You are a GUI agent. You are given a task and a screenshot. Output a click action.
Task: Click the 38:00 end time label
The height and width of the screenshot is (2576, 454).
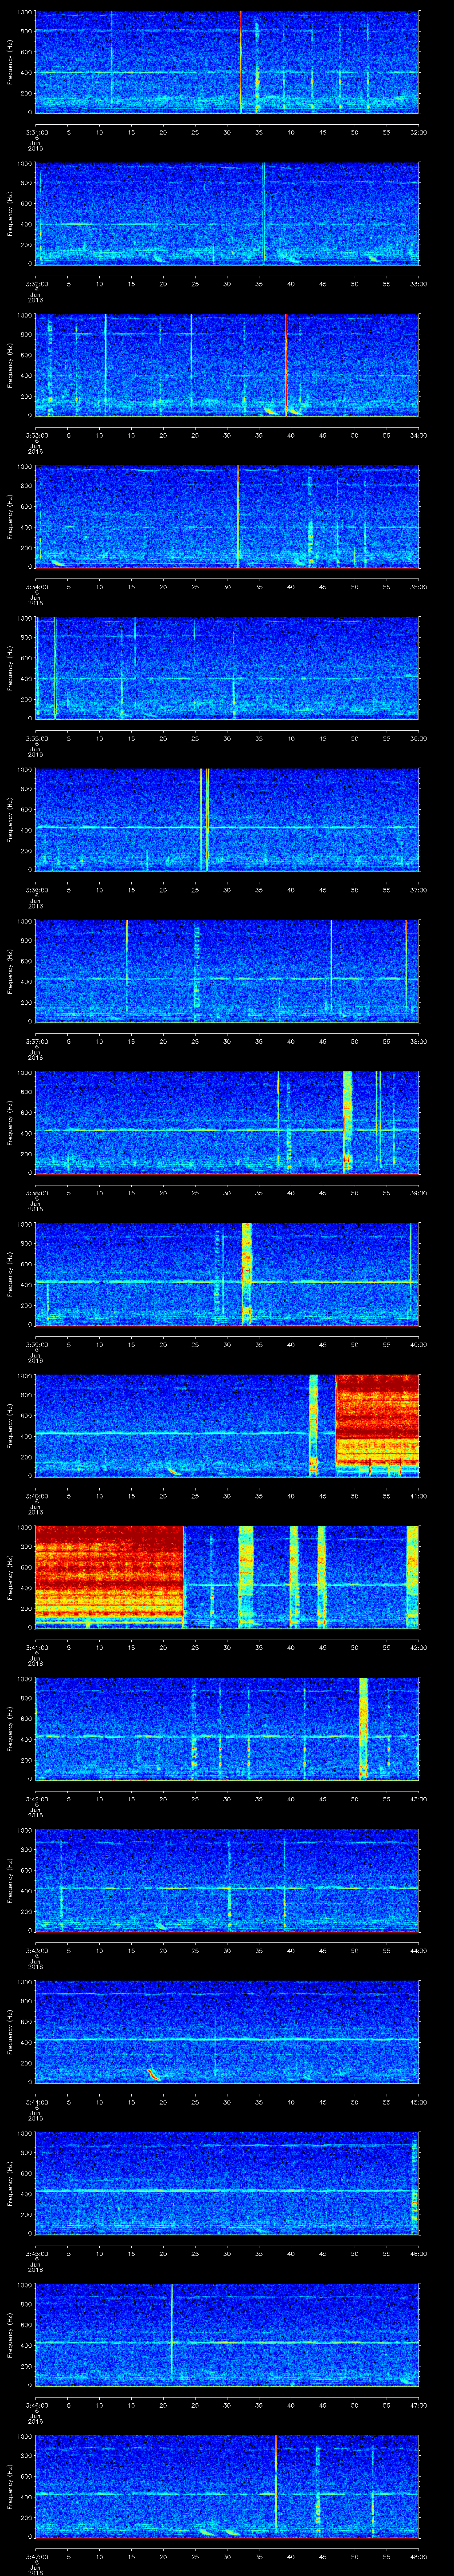click(418, 1041)
